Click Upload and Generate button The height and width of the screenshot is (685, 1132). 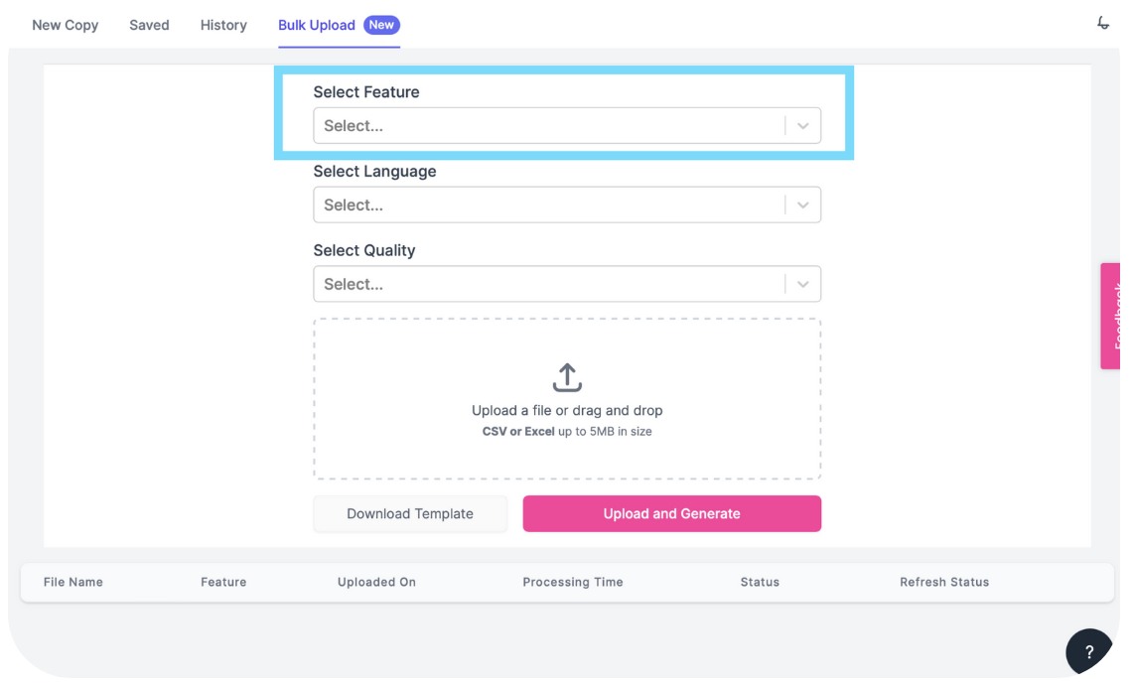coord(672,514)
